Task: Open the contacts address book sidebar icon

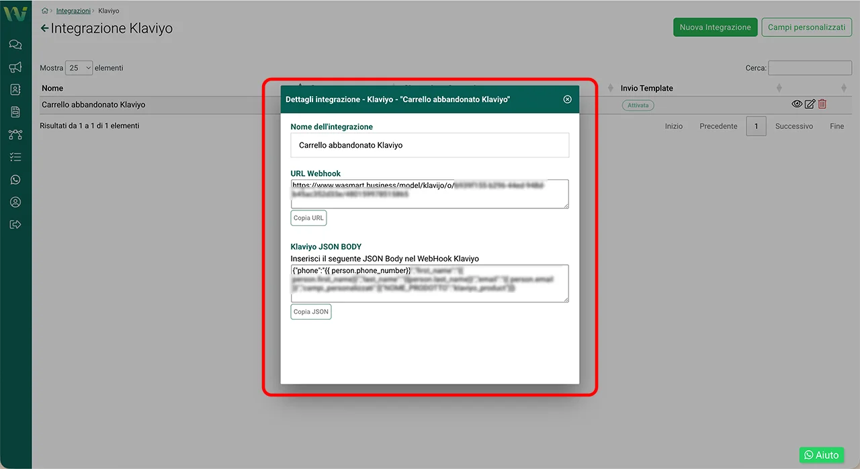Action: click(15, 89)
